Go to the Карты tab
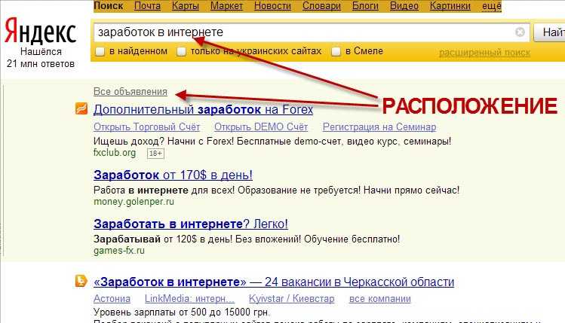 pos(186,6)
